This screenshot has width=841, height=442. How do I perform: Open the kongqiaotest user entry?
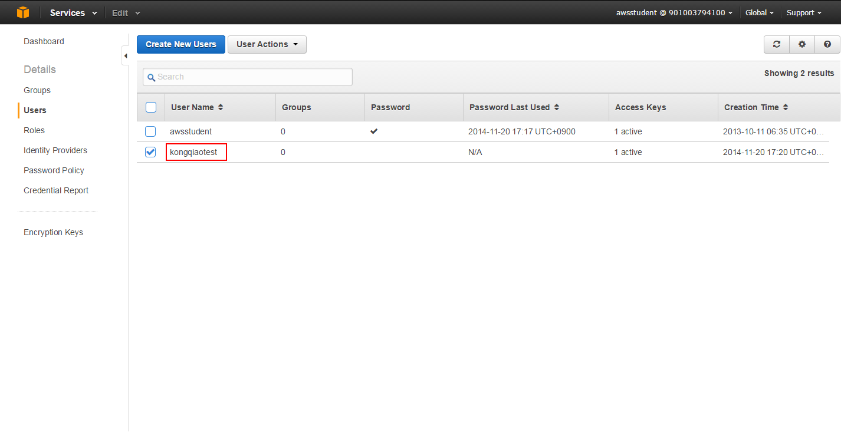(193, 152)
